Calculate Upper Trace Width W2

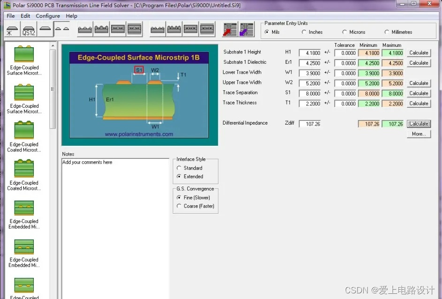click(x=419, y=83)
